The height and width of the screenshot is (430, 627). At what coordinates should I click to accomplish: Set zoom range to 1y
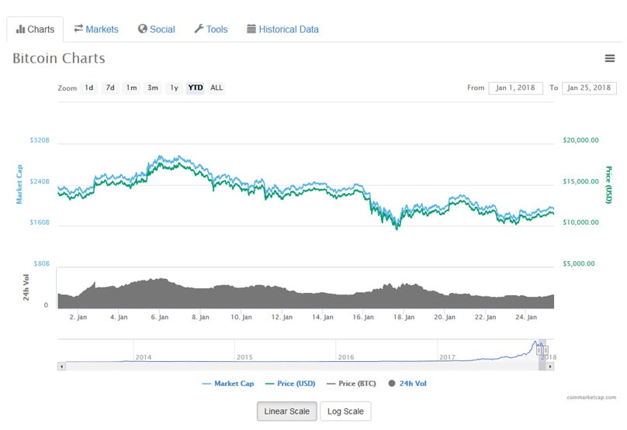[174, 88]
